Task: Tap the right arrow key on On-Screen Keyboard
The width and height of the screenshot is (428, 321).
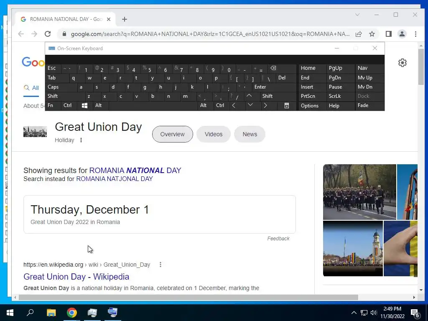Action: [265, 105]
